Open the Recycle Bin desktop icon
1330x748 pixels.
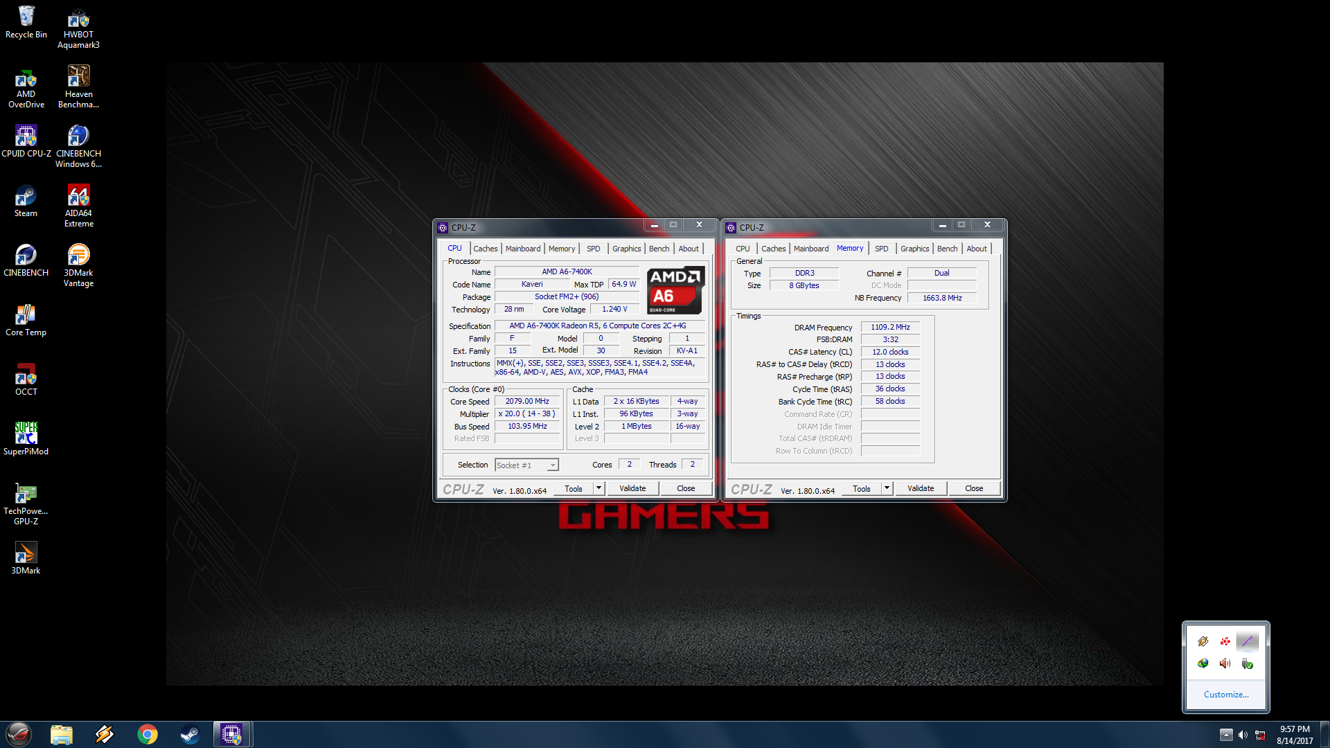(26, 22)
